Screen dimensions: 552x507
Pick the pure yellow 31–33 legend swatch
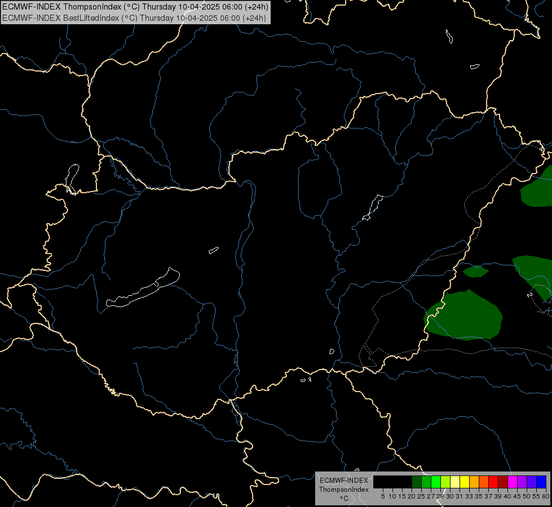pyautogui.click(x=465, y=482)
